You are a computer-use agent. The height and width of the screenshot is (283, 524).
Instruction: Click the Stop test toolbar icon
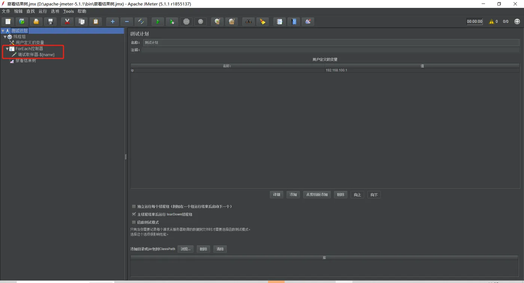click(x=186, y=22)
